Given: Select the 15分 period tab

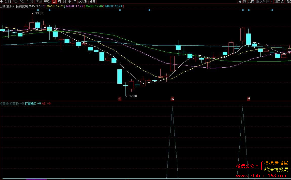Looking at the screenshot, I should (30, 2).
